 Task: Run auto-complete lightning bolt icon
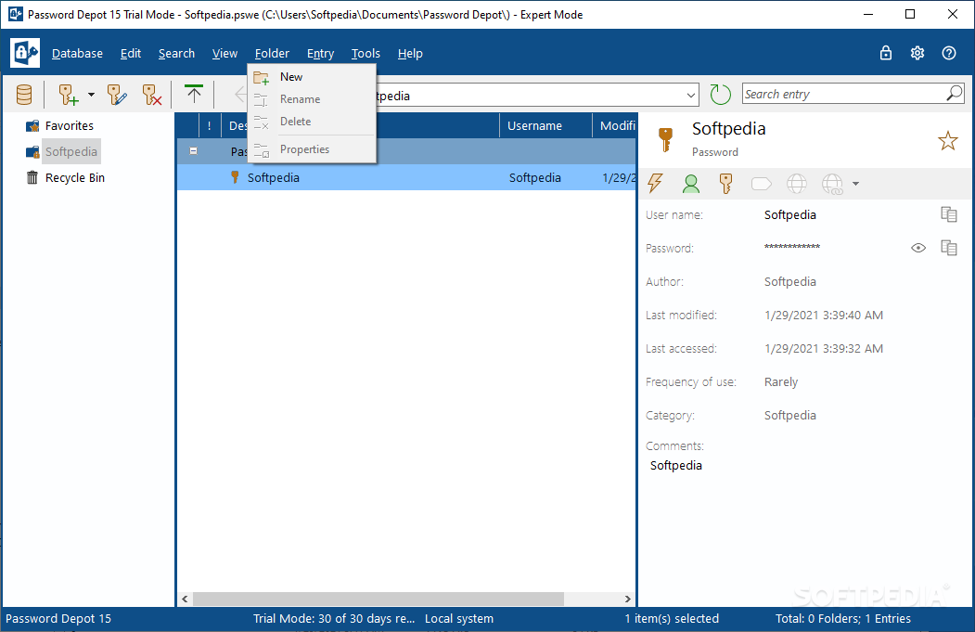[655, 183]
